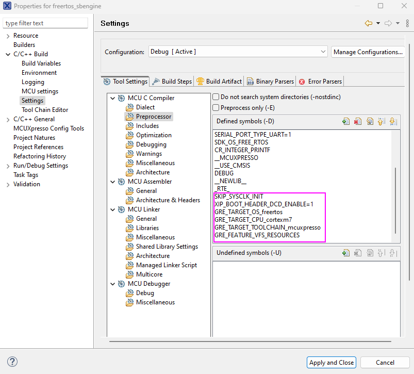The height and width of the screenshot is (374, 414).
Task: Click Apply and Close
Action: tap(331, 362)
